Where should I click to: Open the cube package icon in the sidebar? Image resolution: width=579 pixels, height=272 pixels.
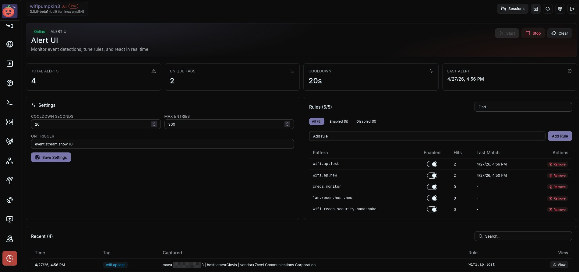coord(10,83)
